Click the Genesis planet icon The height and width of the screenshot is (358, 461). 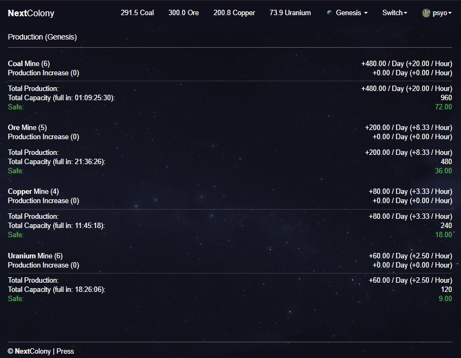click(x=329, y=12)
